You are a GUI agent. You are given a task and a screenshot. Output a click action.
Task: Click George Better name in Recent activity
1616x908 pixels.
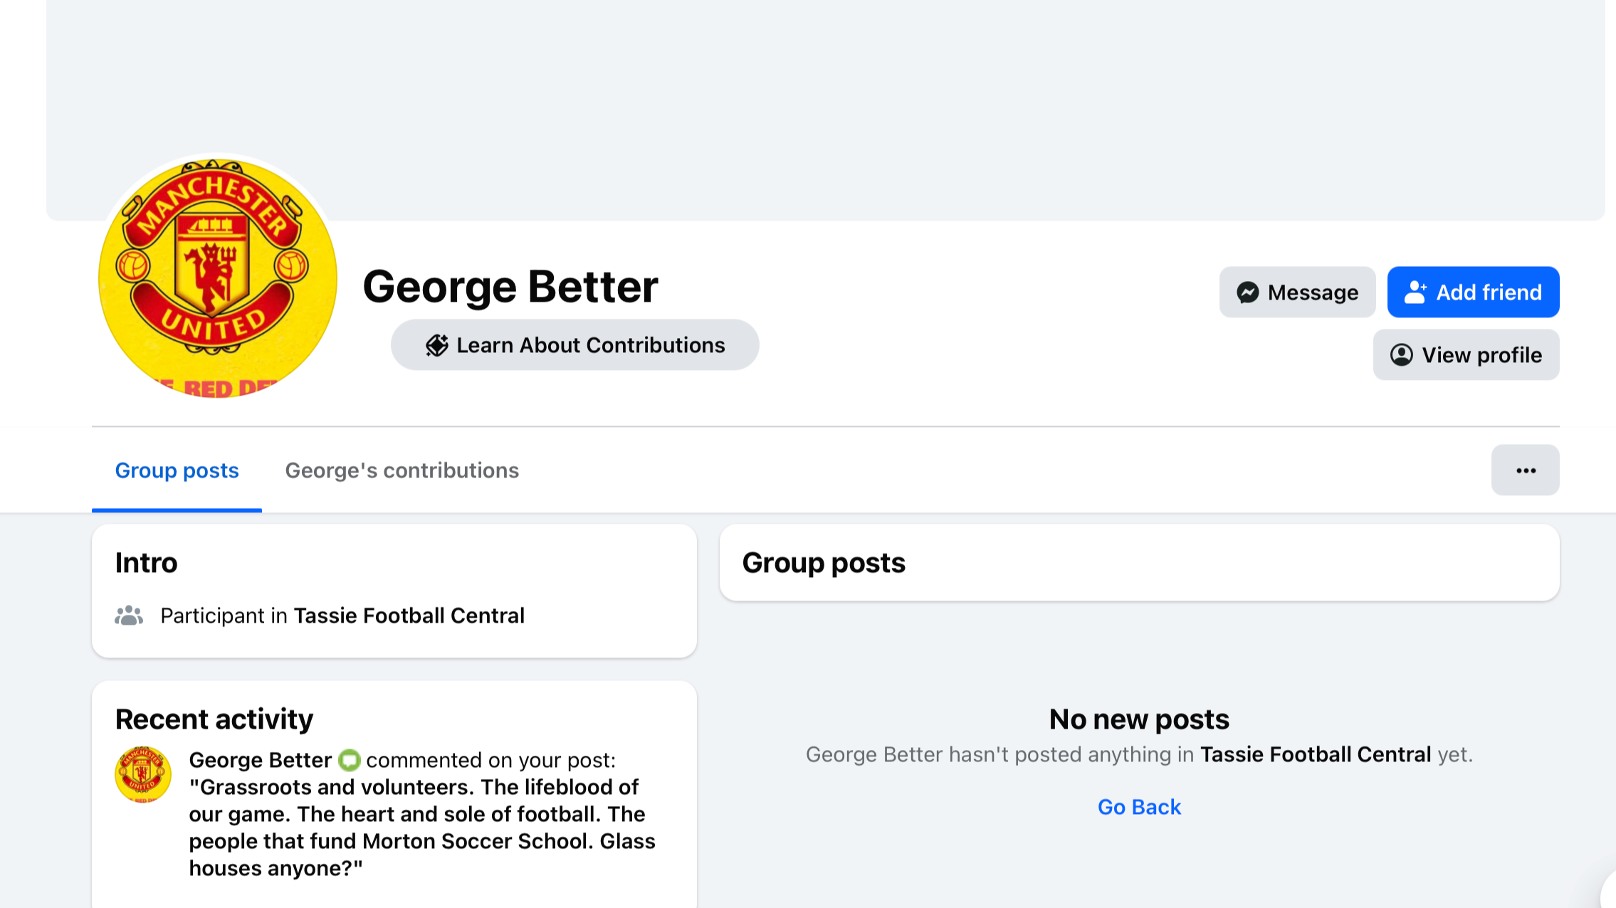click(x=260, y=760)
